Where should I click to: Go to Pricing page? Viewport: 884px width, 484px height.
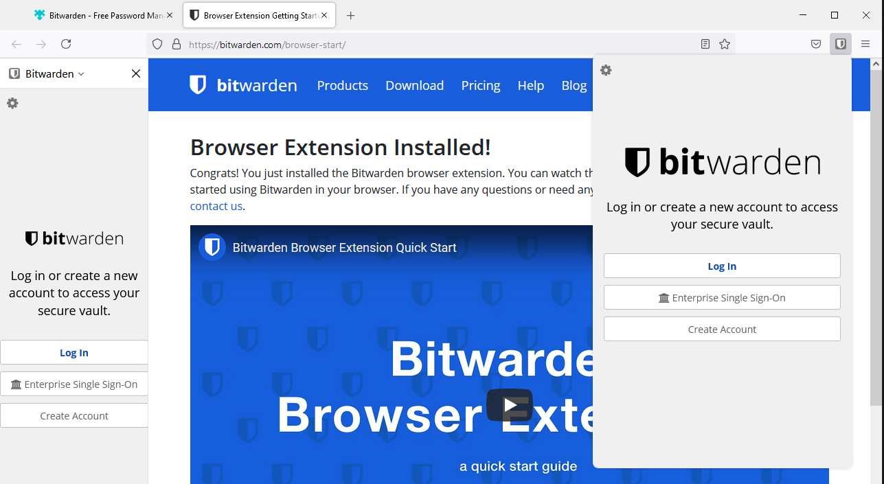(481, 85)
